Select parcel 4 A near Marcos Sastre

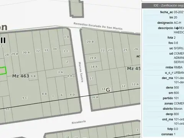[70, 76]
